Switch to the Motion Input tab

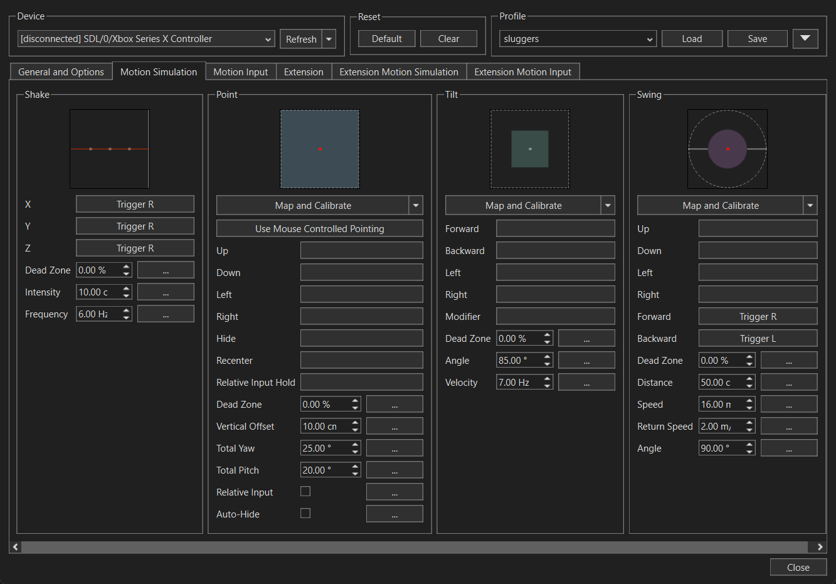coord(240,72)
